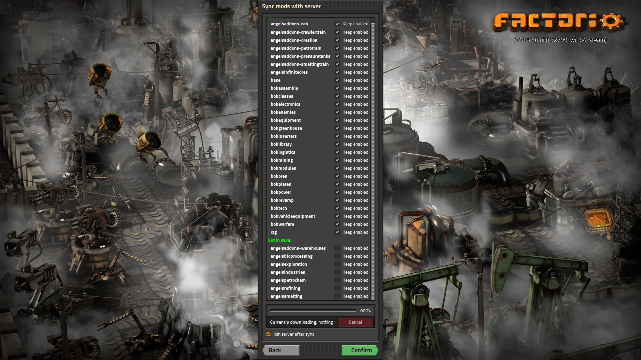The height and width of the screenshot is (360, 641).
Task: Toggle Keep enabled checkbox for ctg
Action: (x=338, y=232)
